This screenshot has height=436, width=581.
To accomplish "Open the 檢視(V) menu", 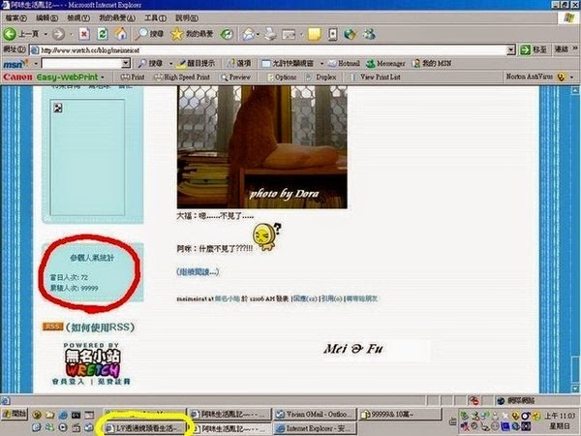I will click(78, 17).
